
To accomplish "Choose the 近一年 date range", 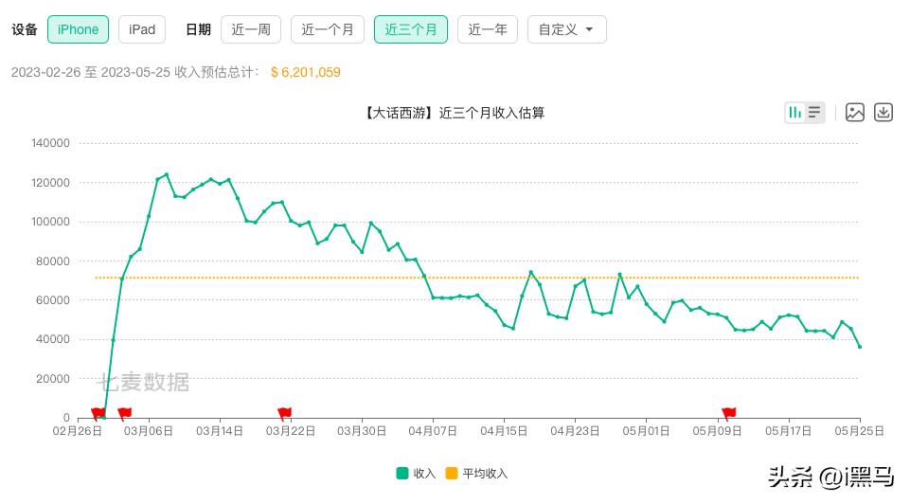I will (x=488, y=29).
